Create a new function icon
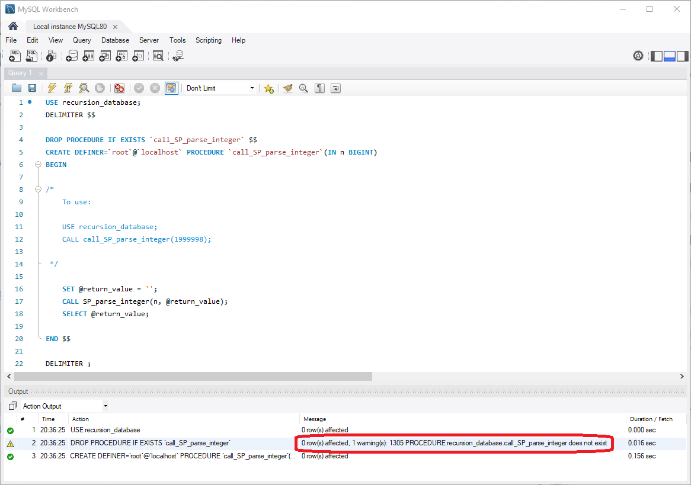The height and width of the screenshot is (485, 691). tap(138, 56)
